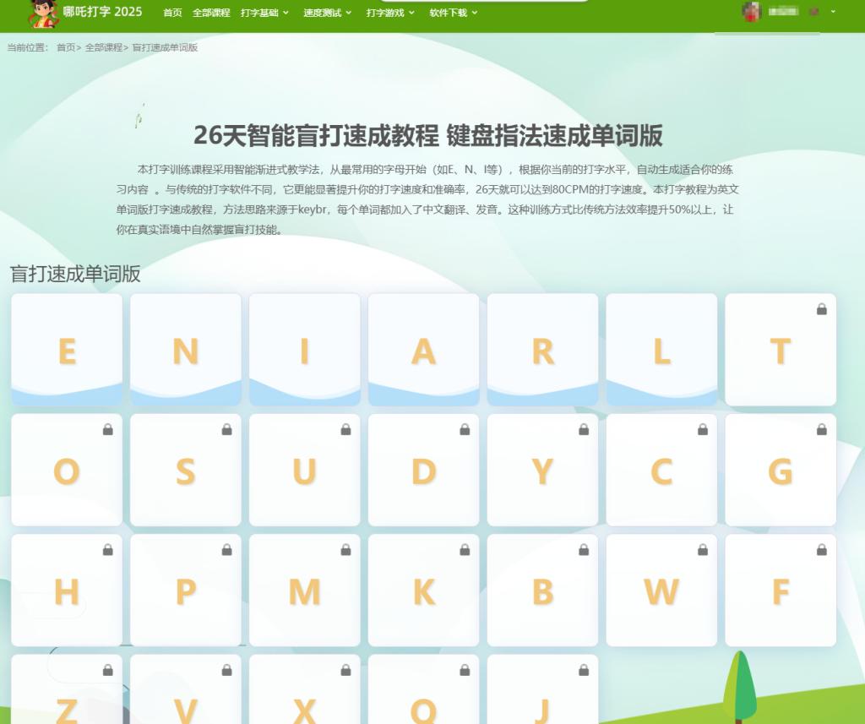Click the 首页 breadcrumb link
Screen dimensions: 865x724
[66, 47]
